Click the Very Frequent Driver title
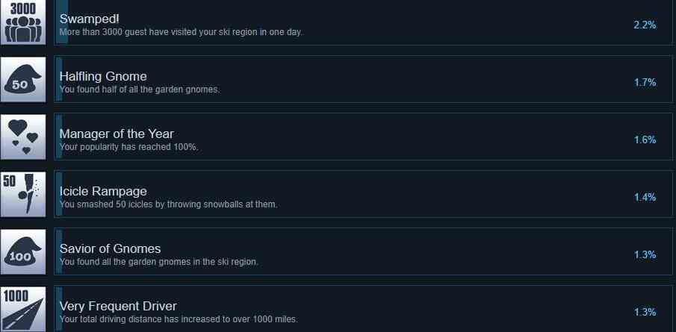Image resolution: width=676 pixels, height=332 pixels. point(118,306)
